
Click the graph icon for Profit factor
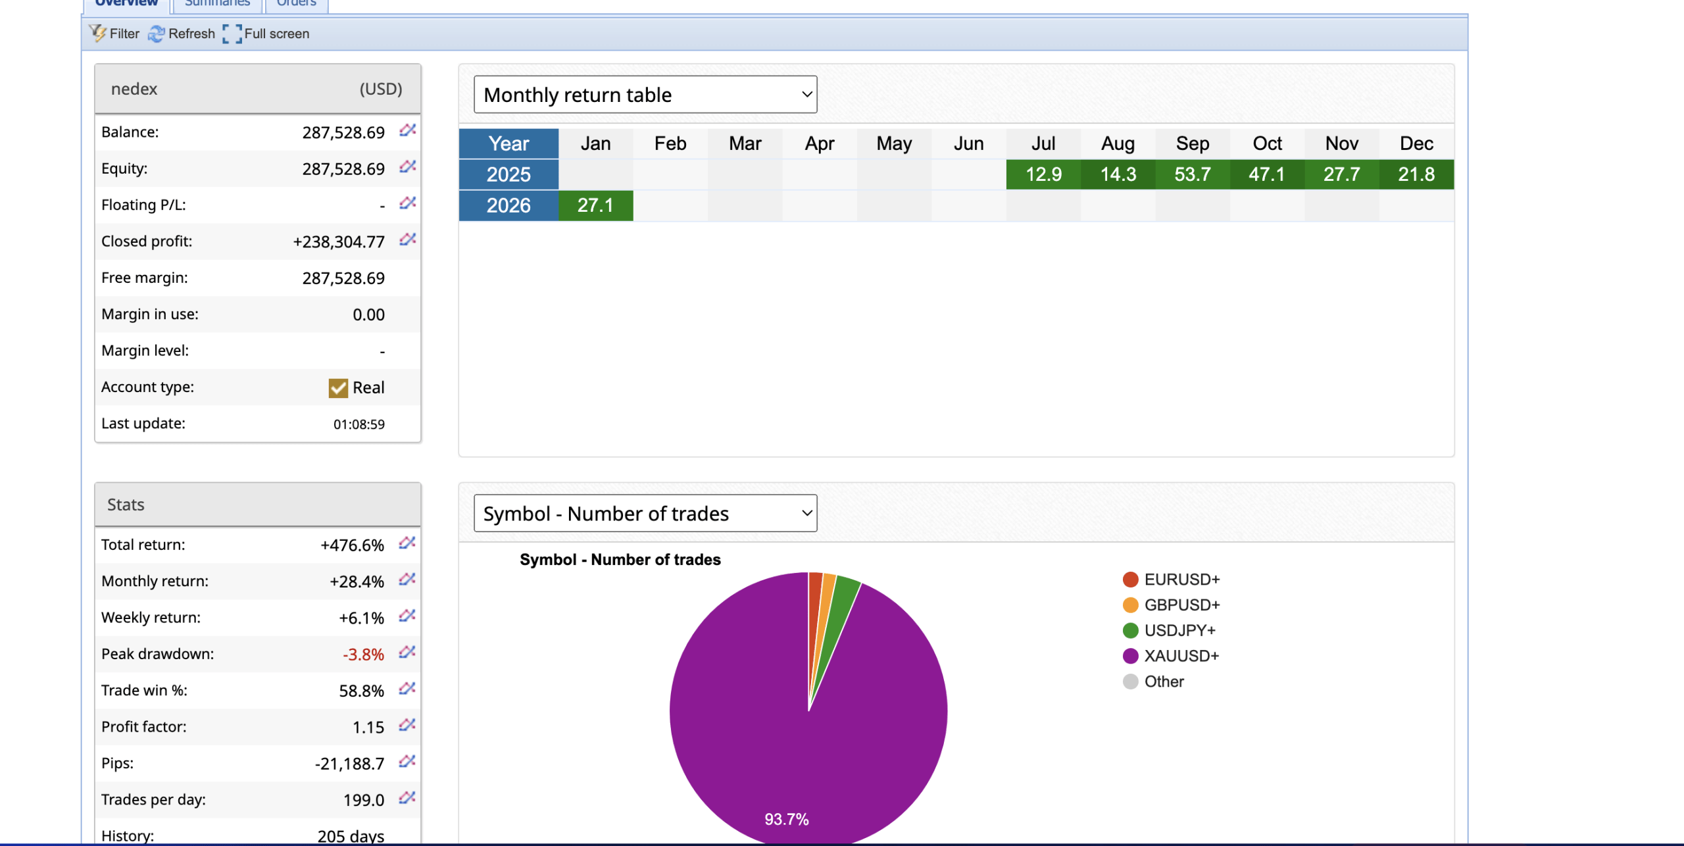click(x=408, y=726)
